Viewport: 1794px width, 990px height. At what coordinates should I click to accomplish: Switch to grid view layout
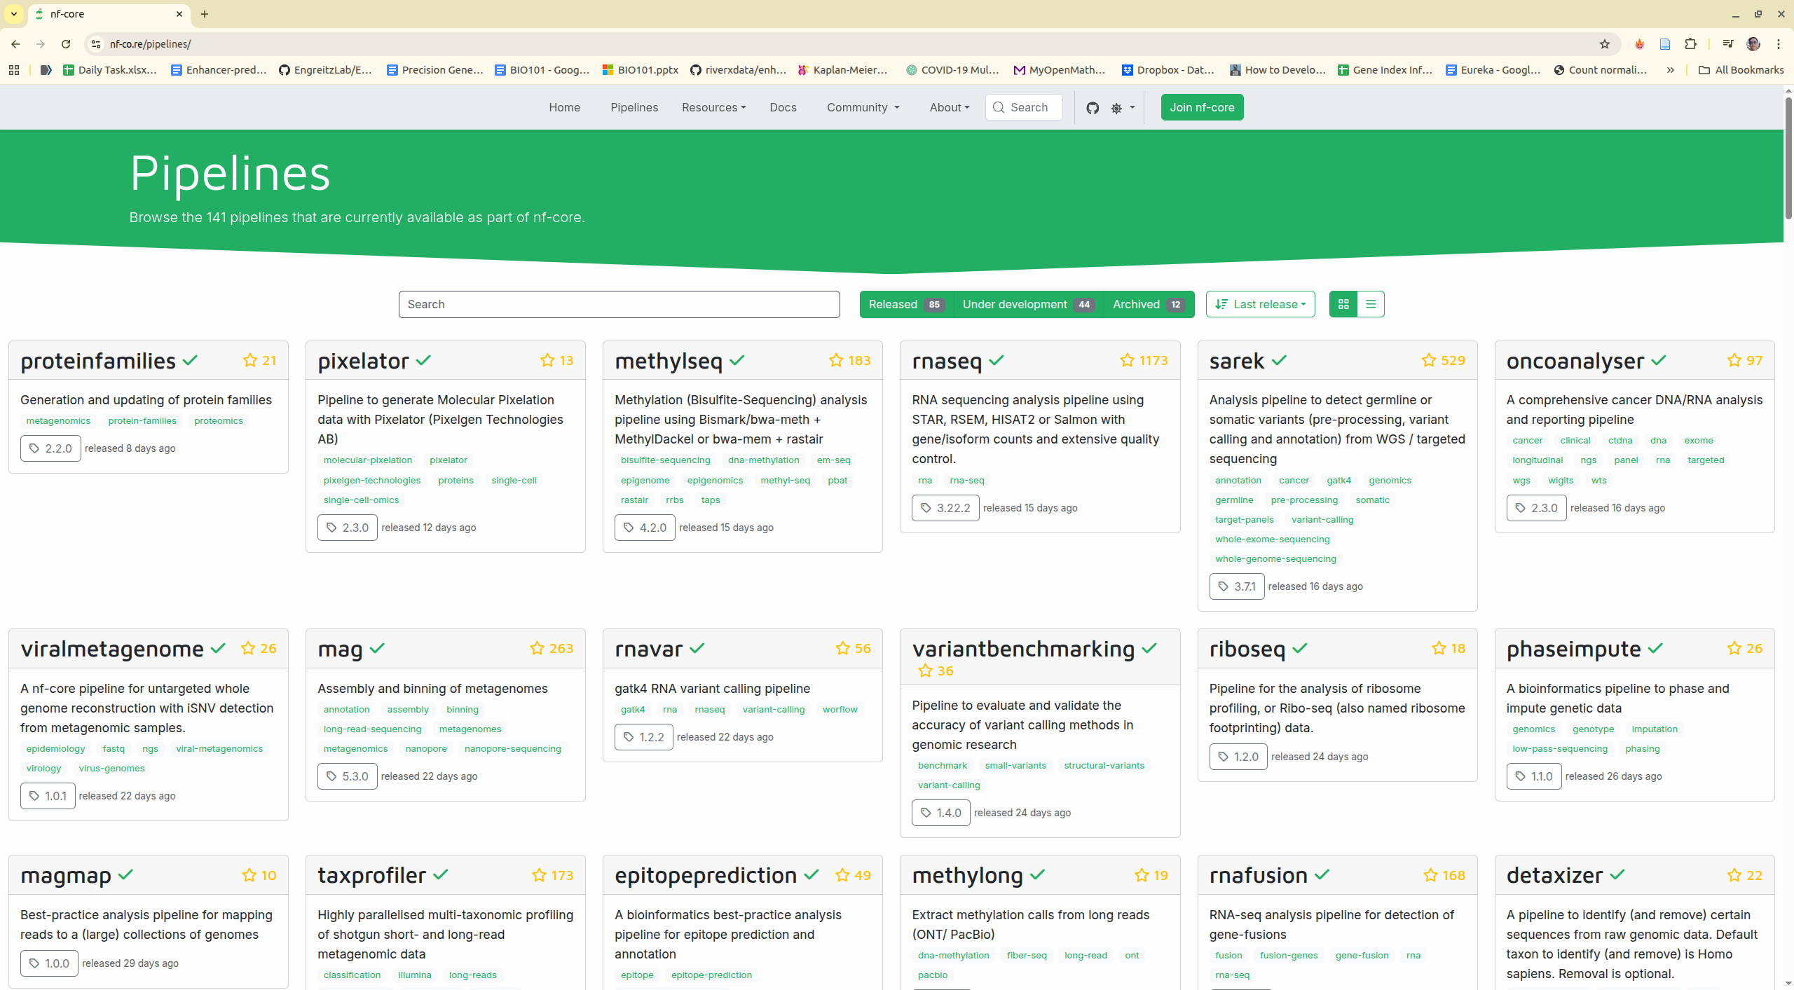click(x=1343, y=304)
